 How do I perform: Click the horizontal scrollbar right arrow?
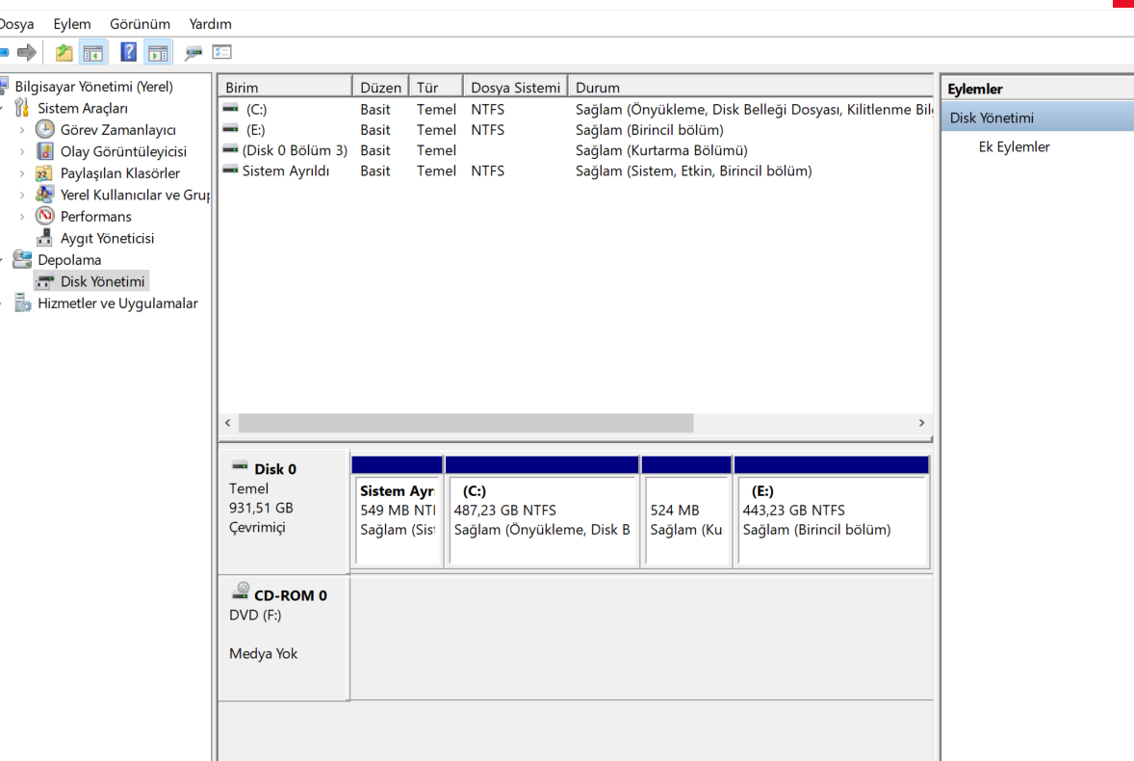pyautogui.click(x=921, y=423)
